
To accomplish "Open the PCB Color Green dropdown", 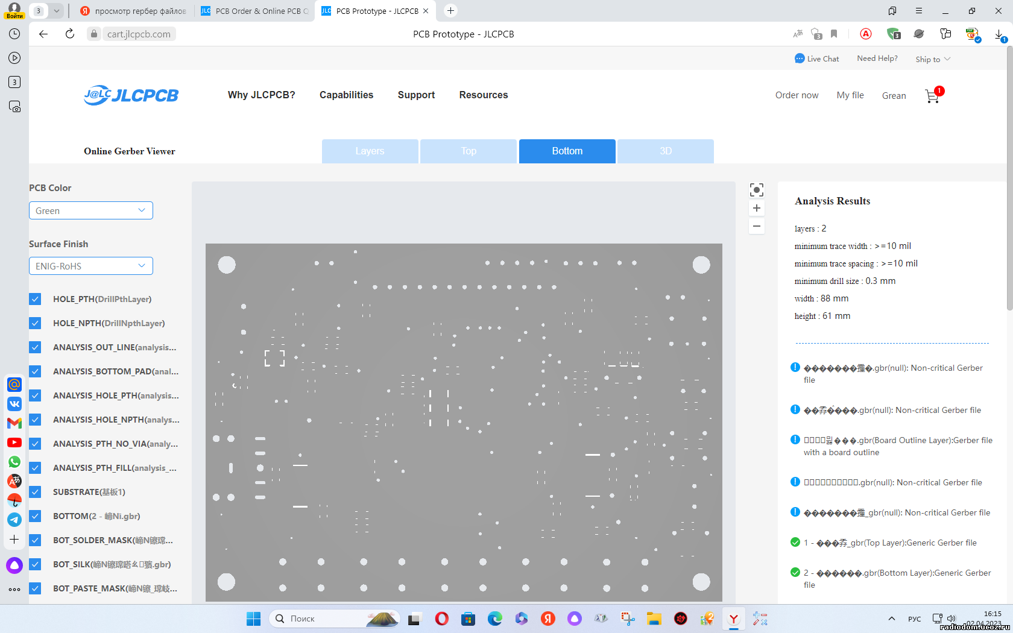I will (91, 210).
